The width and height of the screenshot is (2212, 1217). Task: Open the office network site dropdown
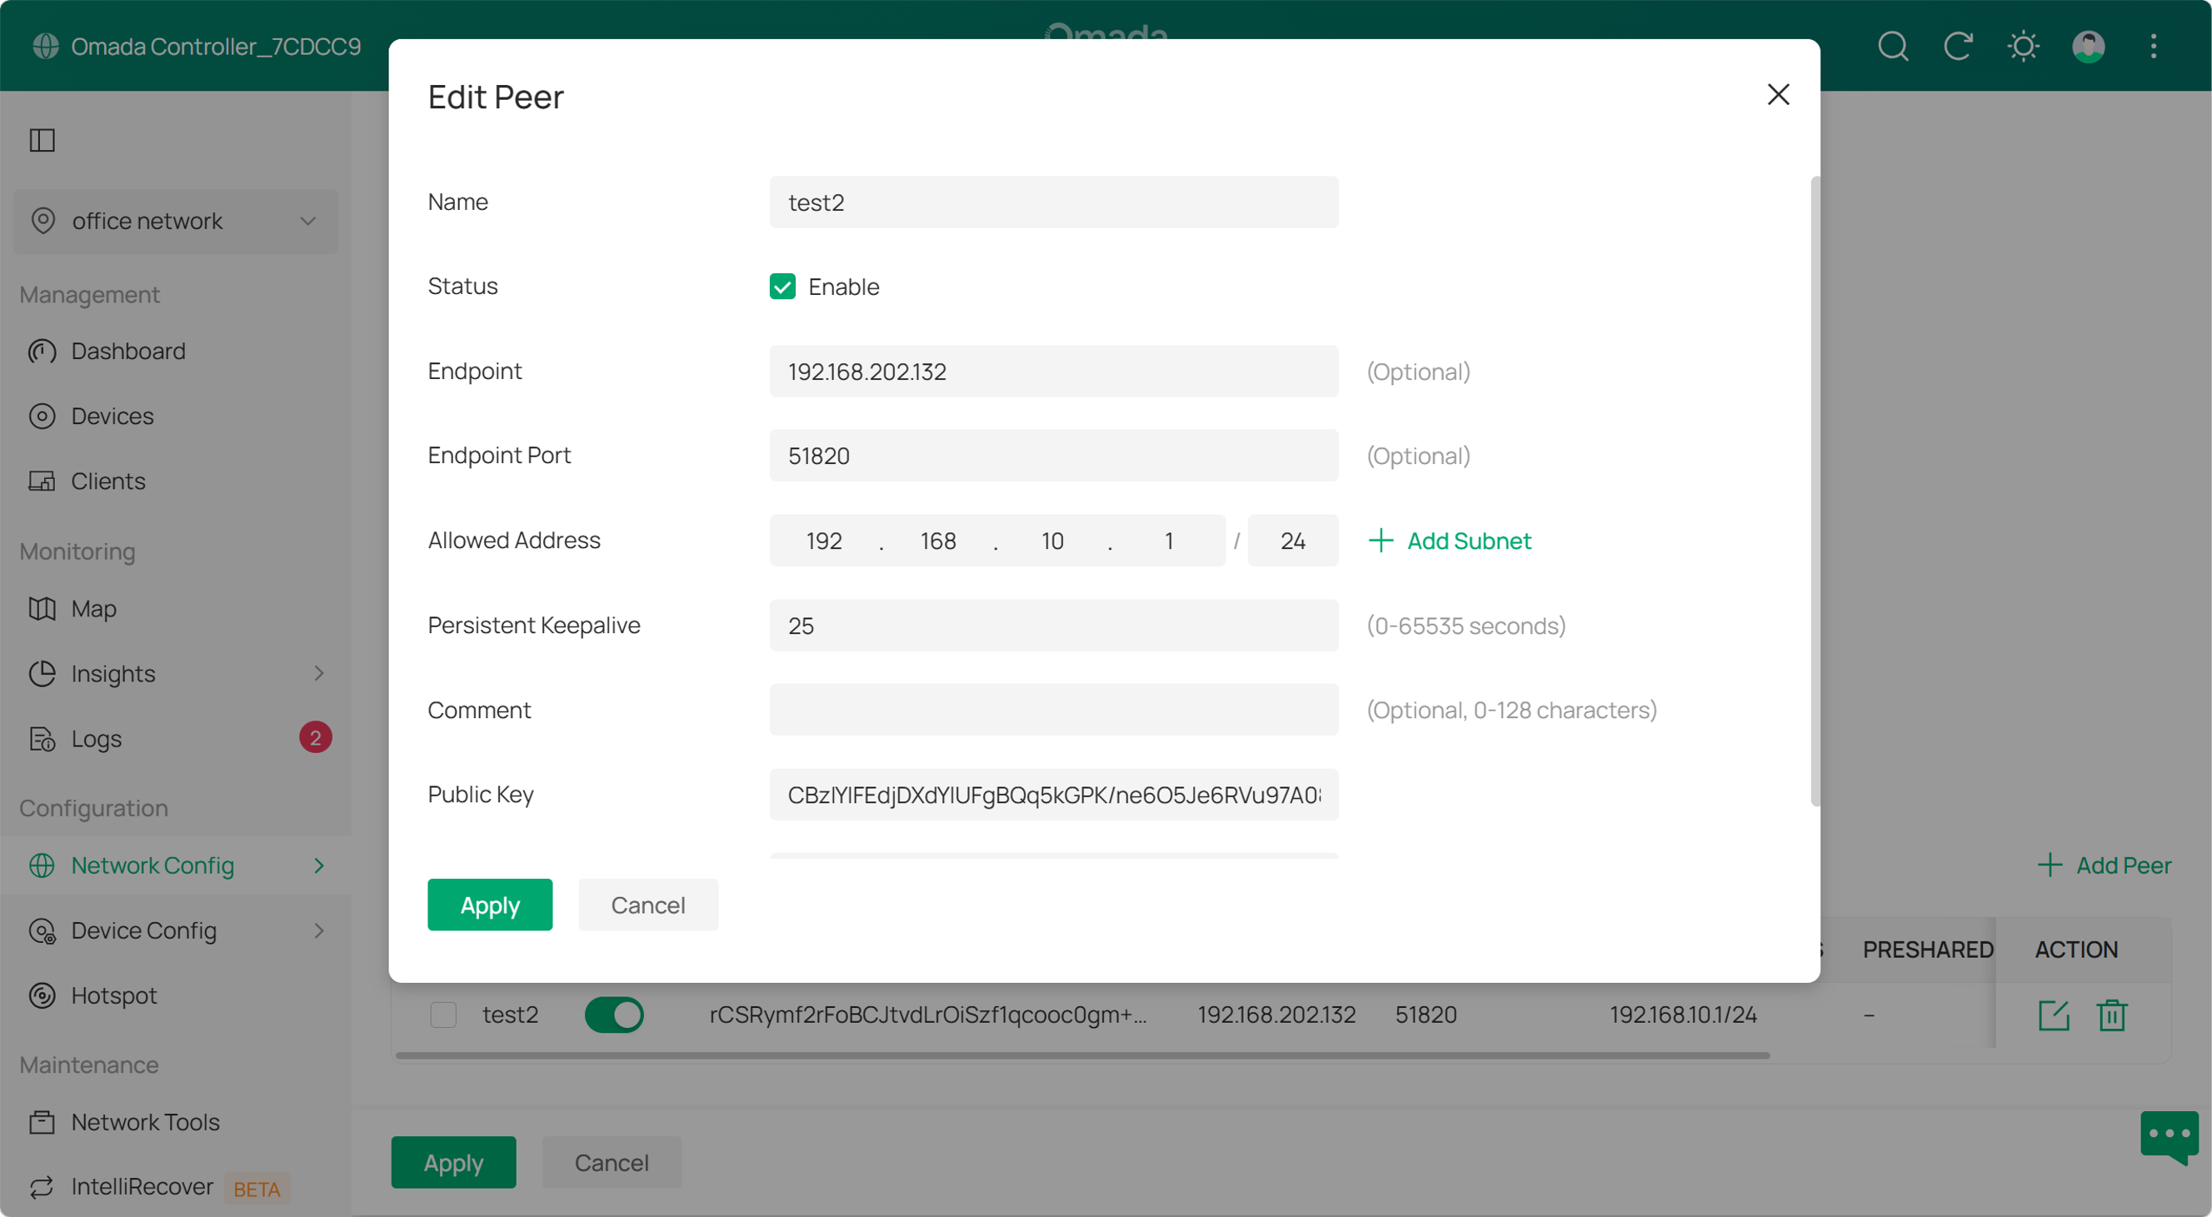[175, 222]
